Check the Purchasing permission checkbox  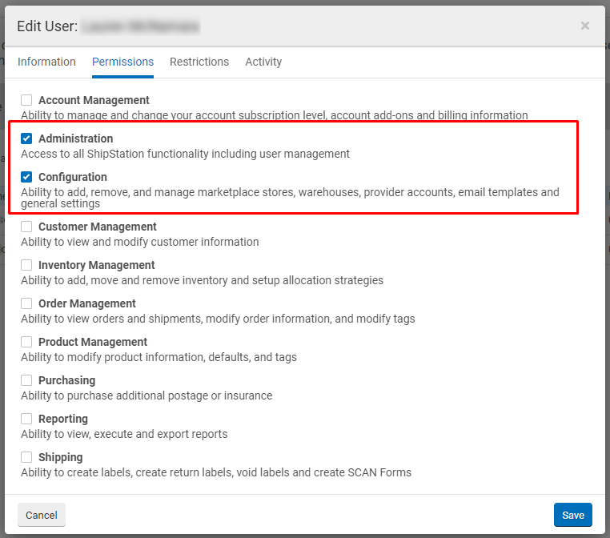(x=26, y=380)
